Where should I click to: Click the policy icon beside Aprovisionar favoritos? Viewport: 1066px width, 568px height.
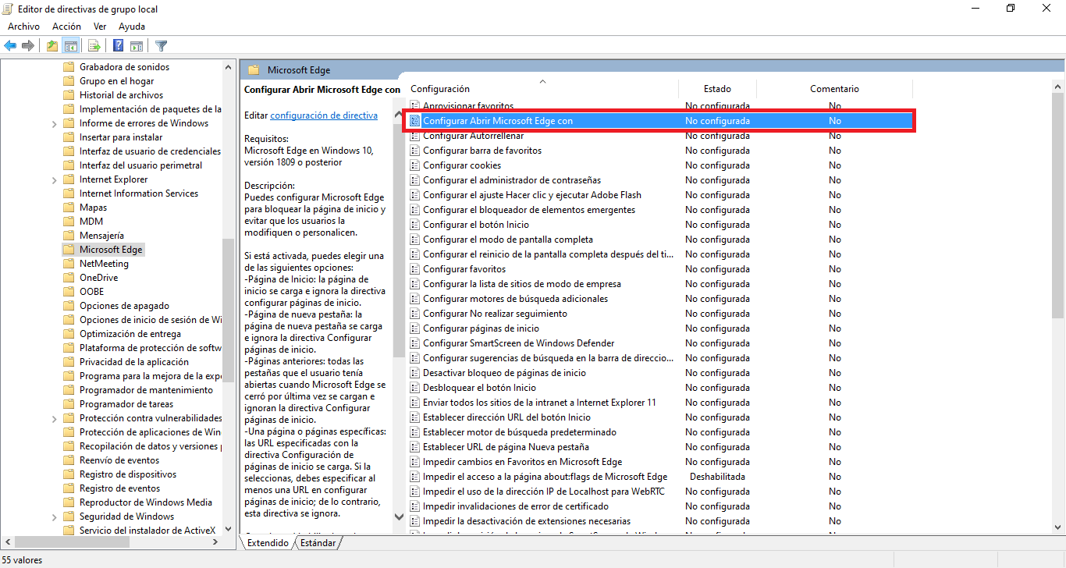pos(415,105)
